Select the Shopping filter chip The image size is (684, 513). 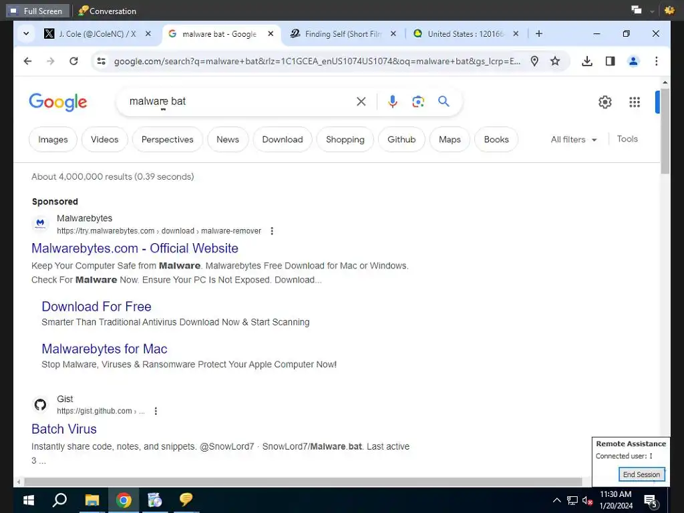click(345, 140)
